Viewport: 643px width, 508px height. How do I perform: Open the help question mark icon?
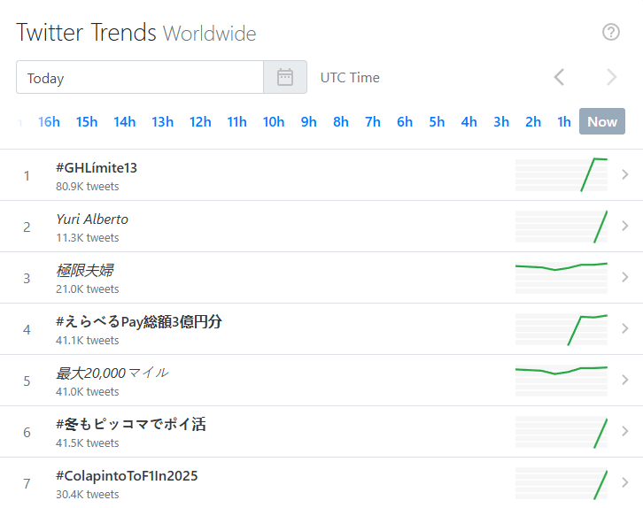coord(610,32)
